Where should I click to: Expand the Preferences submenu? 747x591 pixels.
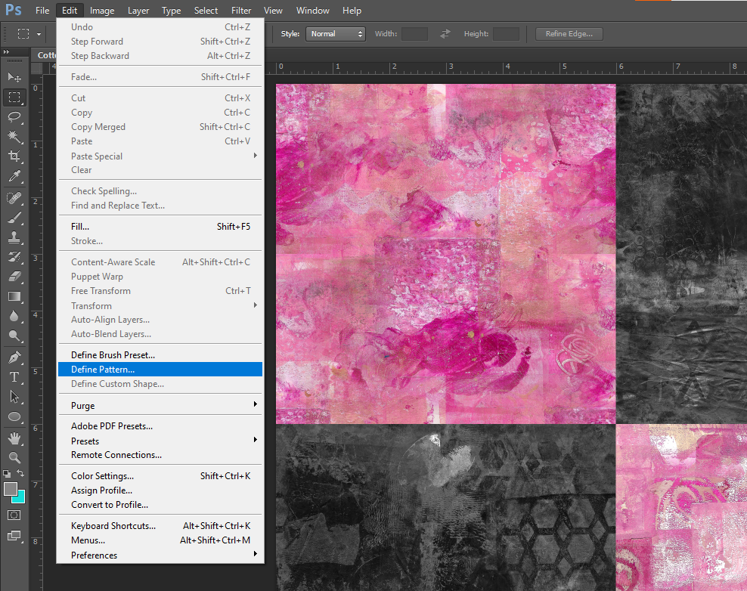pos(160,555)
